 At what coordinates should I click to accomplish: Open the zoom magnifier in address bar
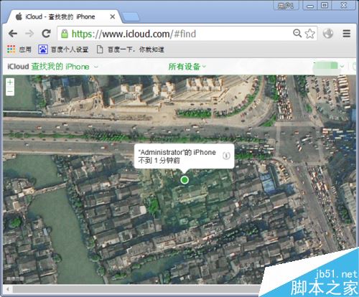point(297,33)
